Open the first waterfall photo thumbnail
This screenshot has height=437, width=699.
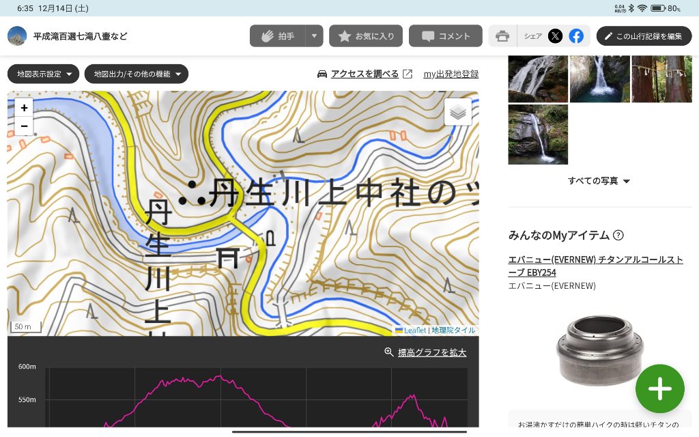538,79
